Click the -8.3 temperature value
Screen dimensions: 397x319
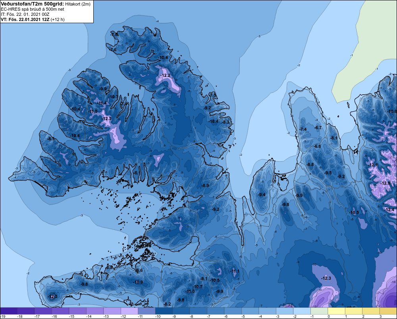(225, 122)
